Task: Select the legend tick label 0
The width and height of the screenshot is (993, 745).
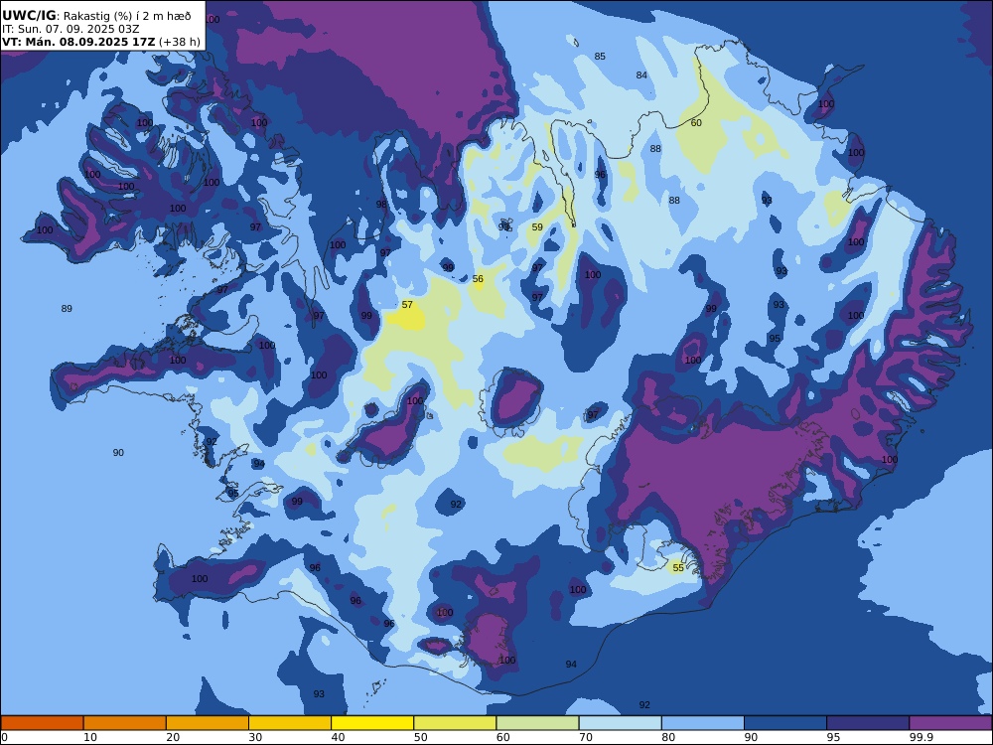Action: [x=4, y=737]
